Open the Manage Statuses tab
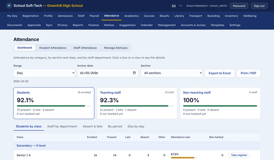 116,48
